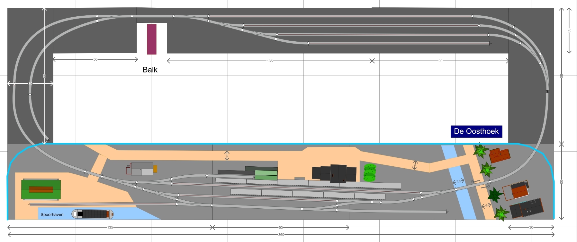Click the black station building
The width and height of the screenshot is (577, 242).
[334, 173]
